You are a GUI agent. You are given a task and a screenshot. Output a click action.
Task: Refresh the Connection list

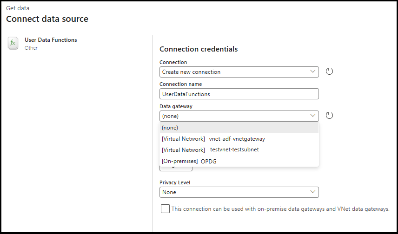tap(329, 71)
